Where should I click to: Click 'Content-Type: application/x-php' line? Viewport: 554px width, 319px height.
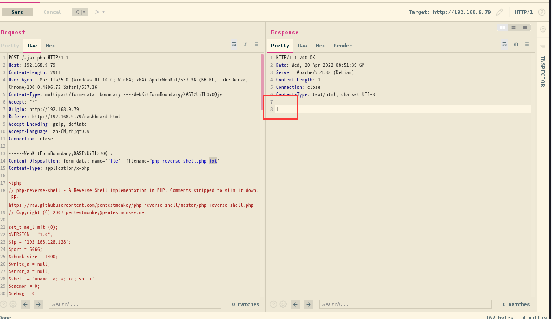tap(49, 168)
